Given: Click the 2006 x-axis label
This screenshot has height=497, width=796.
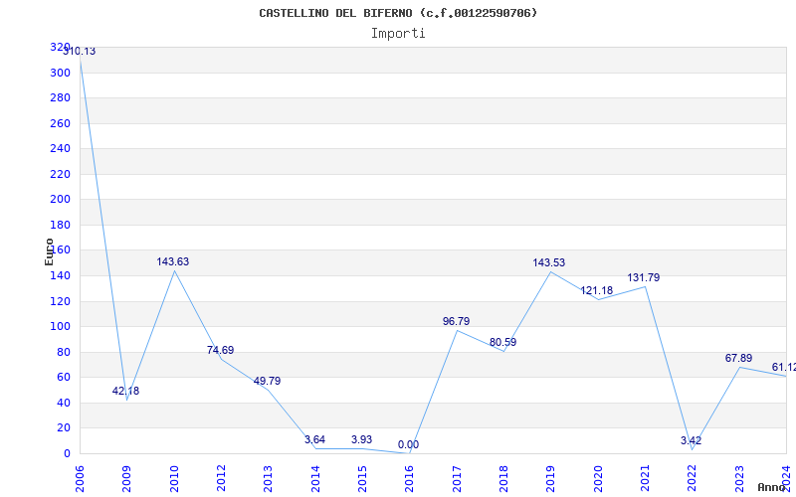Looking at the screenshot, I should pos(80,479).
